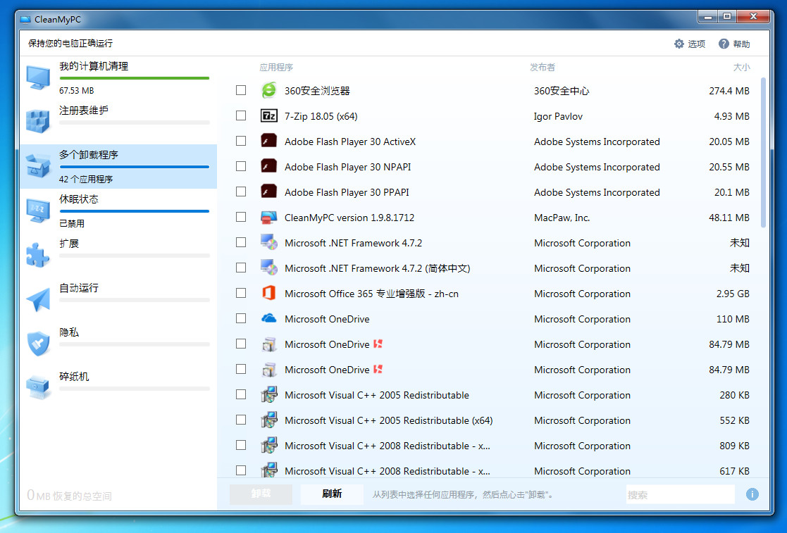The image size is (787, 533).
Task: Click the 卸载 uninstall button
Action: [261, 494]
